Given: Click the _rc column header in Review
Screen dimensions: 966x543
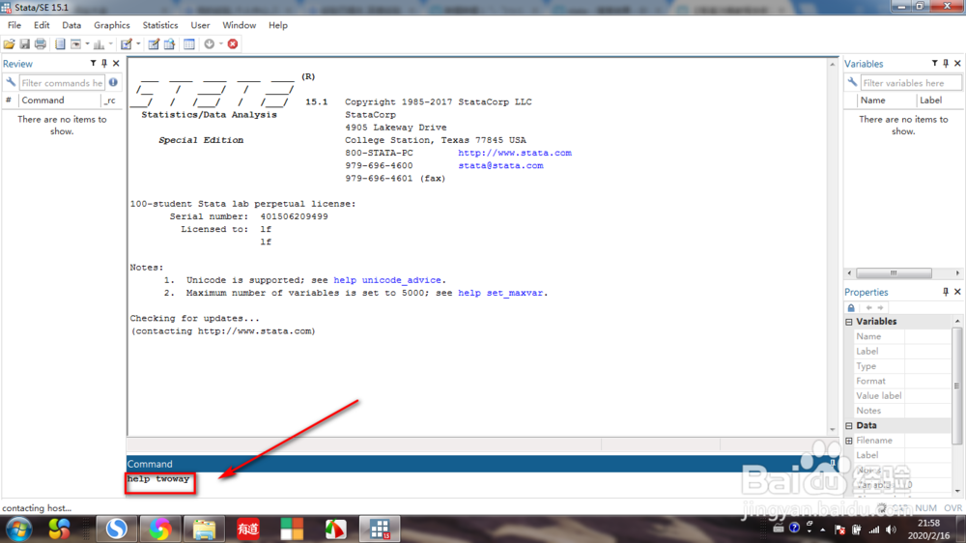Looking at the screenshot, I should pos(111,100).
